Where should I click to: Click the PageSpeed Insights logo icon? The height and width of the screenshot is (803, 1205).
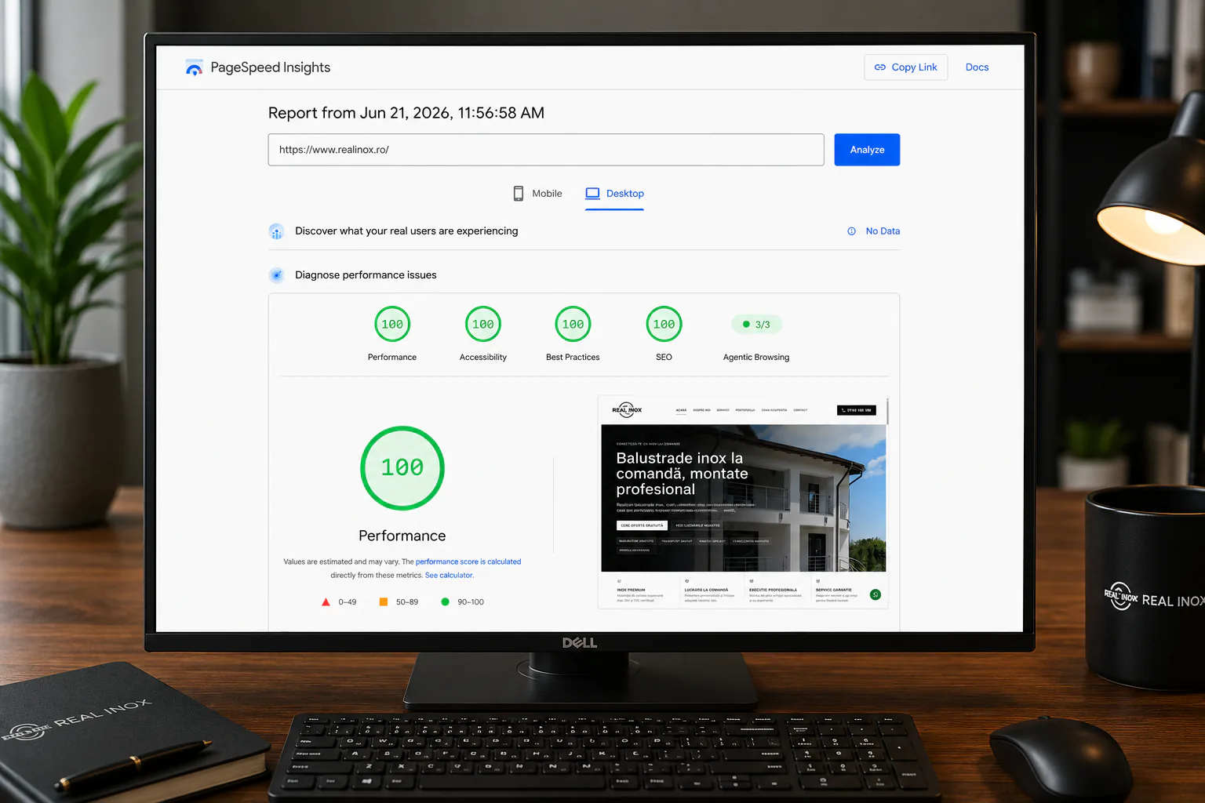194,68
